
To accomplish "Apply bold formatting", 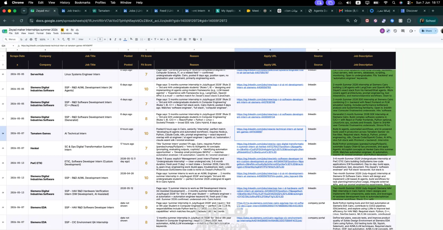I will point(110,39).
